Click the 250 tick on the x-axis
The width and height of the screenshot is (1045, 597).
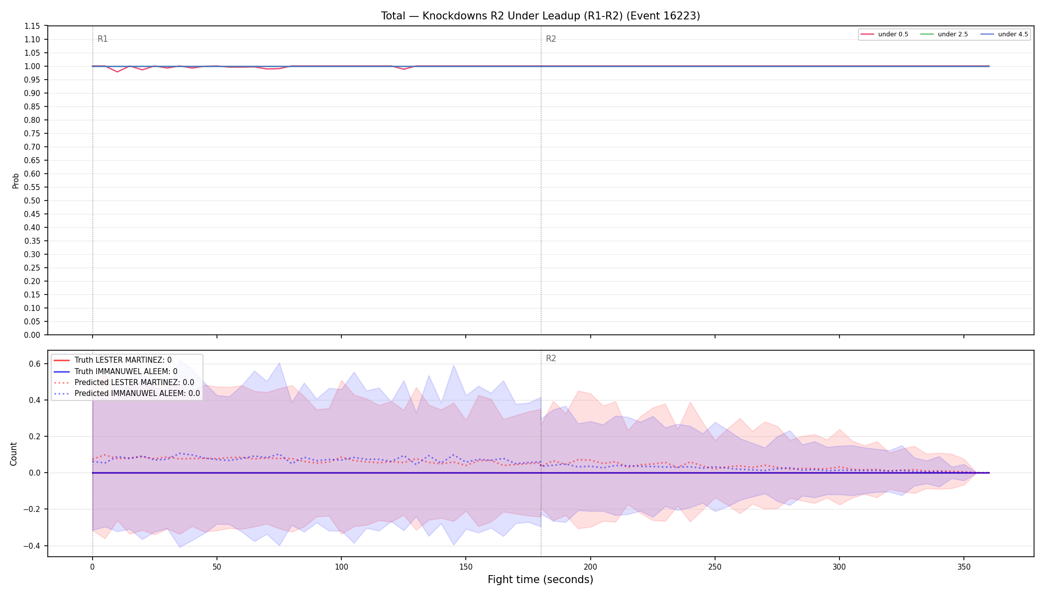[x=715, y=567]
